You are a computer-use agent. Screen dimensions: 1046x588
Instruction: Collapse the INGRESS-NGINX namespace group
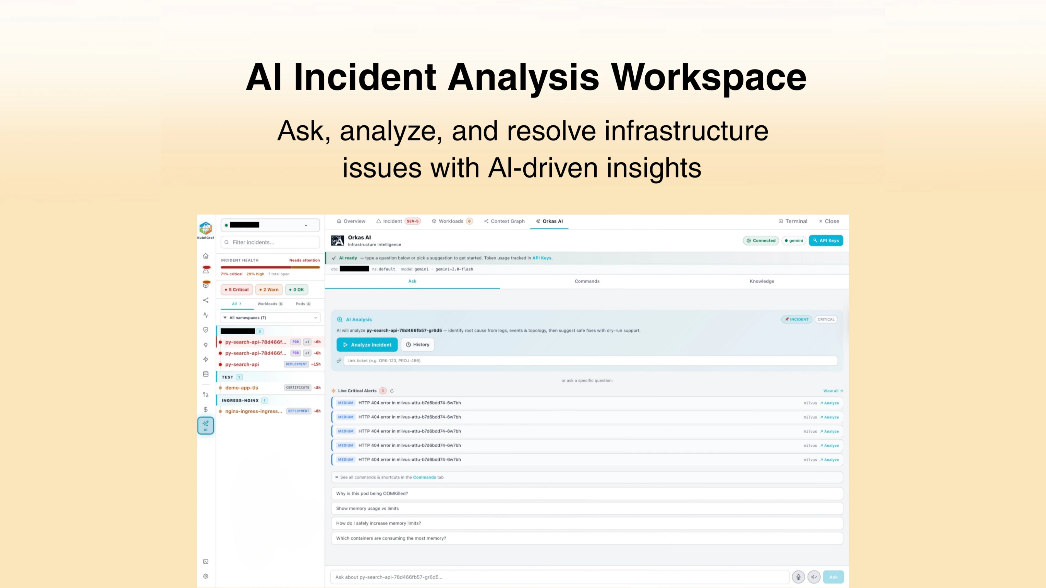[x=240, y=401]
